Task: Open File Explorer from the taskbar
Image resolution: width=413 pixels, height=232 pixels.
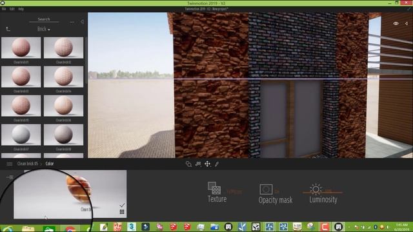Action: pyautogui.click(x=28, y=227)
